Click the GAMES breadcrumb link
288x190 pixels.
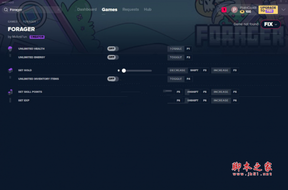(12, 22)
